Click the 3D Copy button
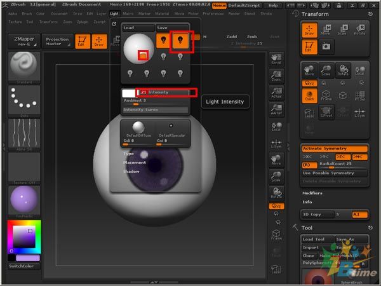 point(317,214)
